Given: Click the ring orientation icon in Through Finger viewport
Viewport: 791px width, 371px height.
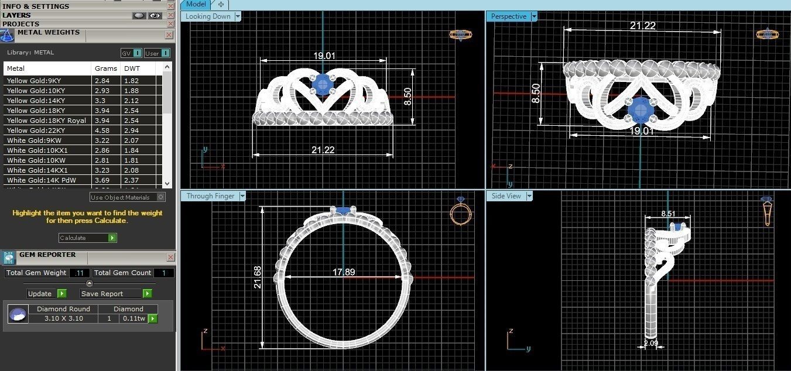Looking at the screenshot, I should (x=461, y=211).
